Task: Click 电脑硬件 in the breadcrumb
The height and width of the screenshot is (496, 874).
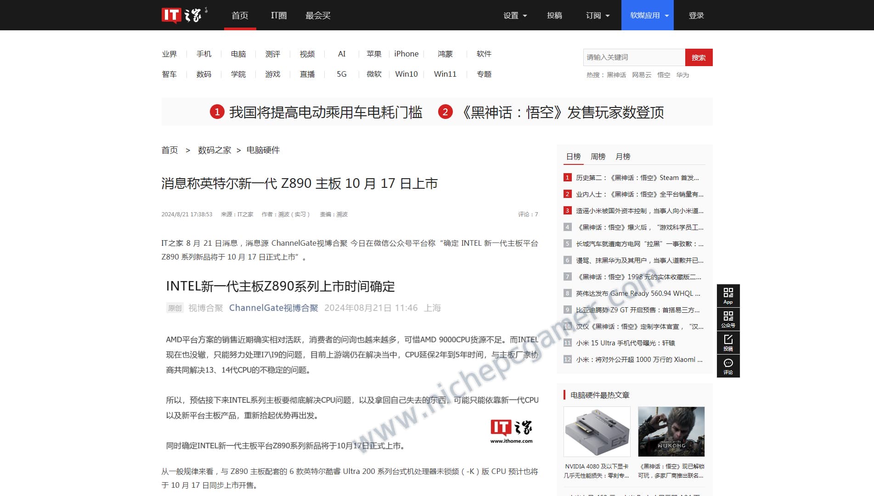Action: click(263, 150)
